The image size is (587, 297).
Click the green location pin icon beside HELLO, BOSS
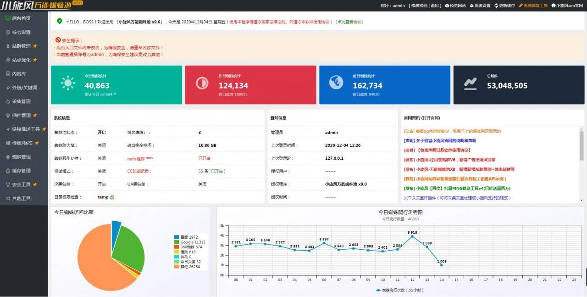tap(59, 22)
